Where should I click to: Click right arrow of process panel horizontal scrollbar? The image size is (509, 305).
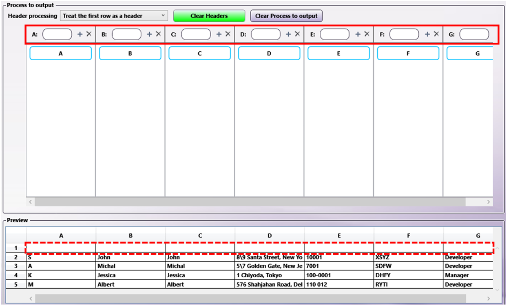coord(489,202)
